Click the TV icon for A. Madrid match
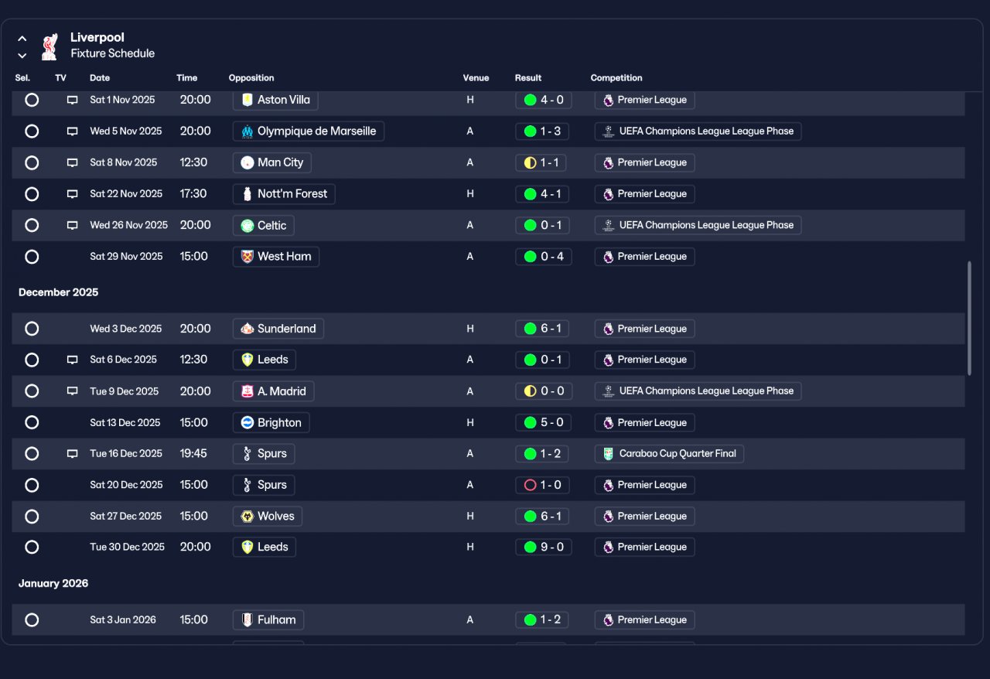990x679 pixels. click(72, 391)
